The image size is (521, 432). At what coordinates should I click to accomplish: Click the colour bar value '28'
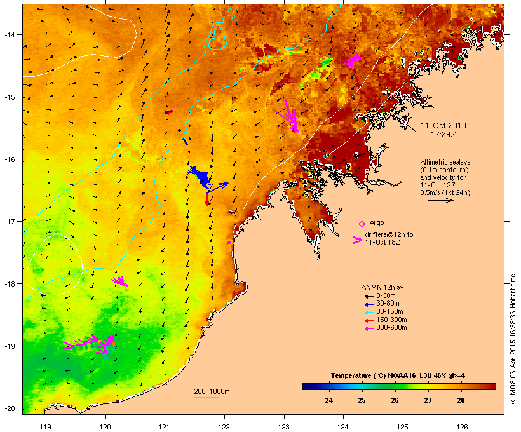coord(461,400)
